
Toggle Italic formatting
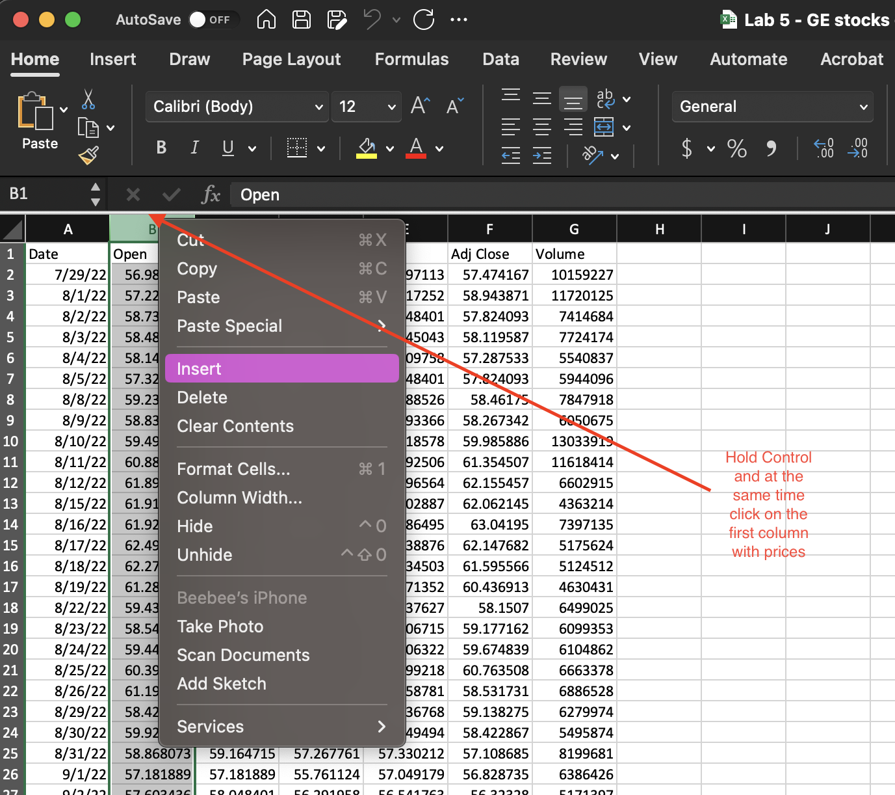click(194, 148)
